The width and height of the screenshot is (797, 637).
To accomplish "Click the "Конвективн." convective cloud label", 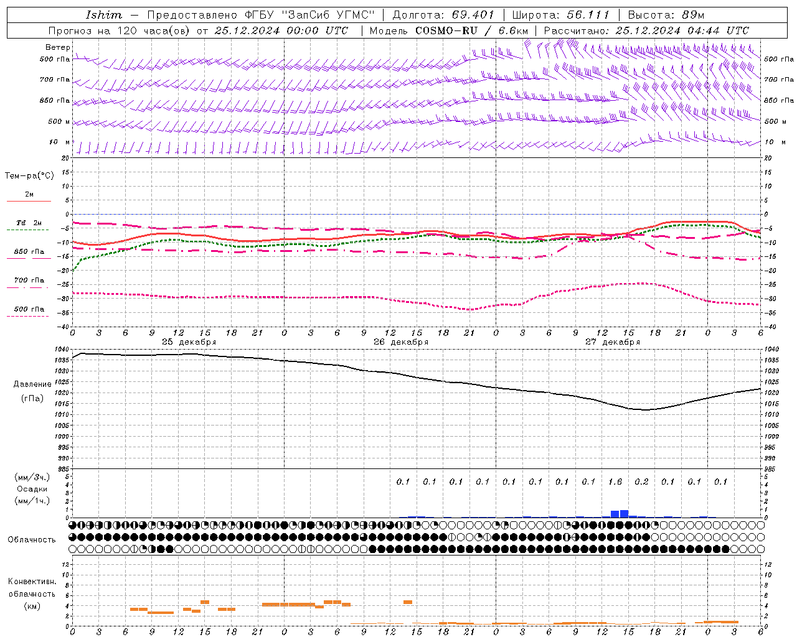I will point(32,582).
